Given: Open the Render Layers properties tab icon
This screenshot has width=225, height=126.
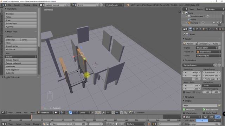Looking at the screenshot, I should click(194, 29).
